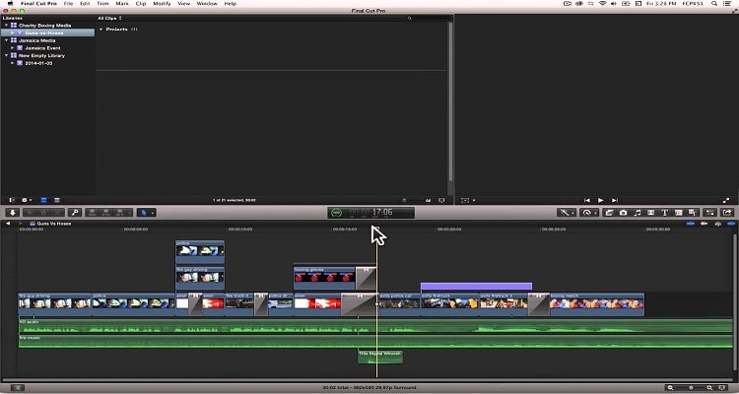
Task: Open the Spotlight search icon in menu bar
Action: pos(715,3)
